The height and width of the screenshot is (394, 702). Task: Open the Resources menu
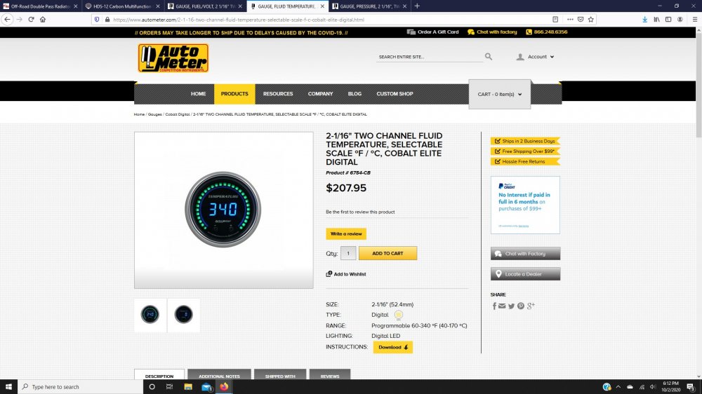coord(278,94)
